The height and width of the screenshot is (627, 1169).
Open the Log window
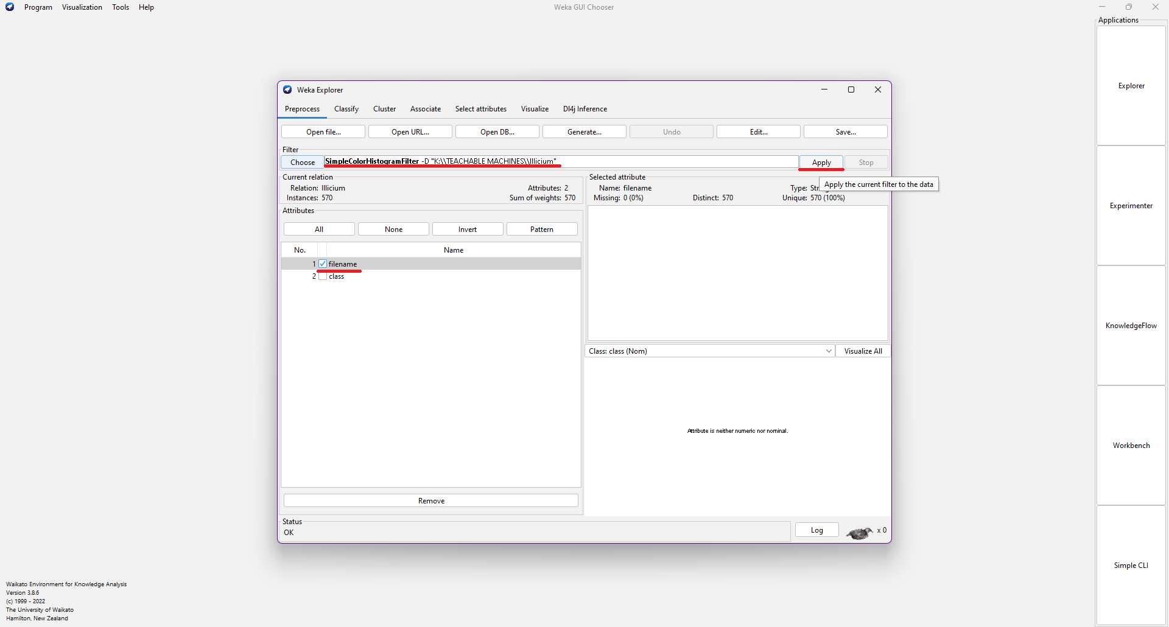(816, 530)
